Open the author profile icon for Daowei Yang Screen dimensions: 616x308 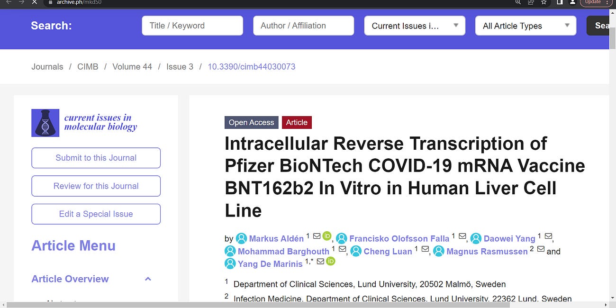[476, 238]
